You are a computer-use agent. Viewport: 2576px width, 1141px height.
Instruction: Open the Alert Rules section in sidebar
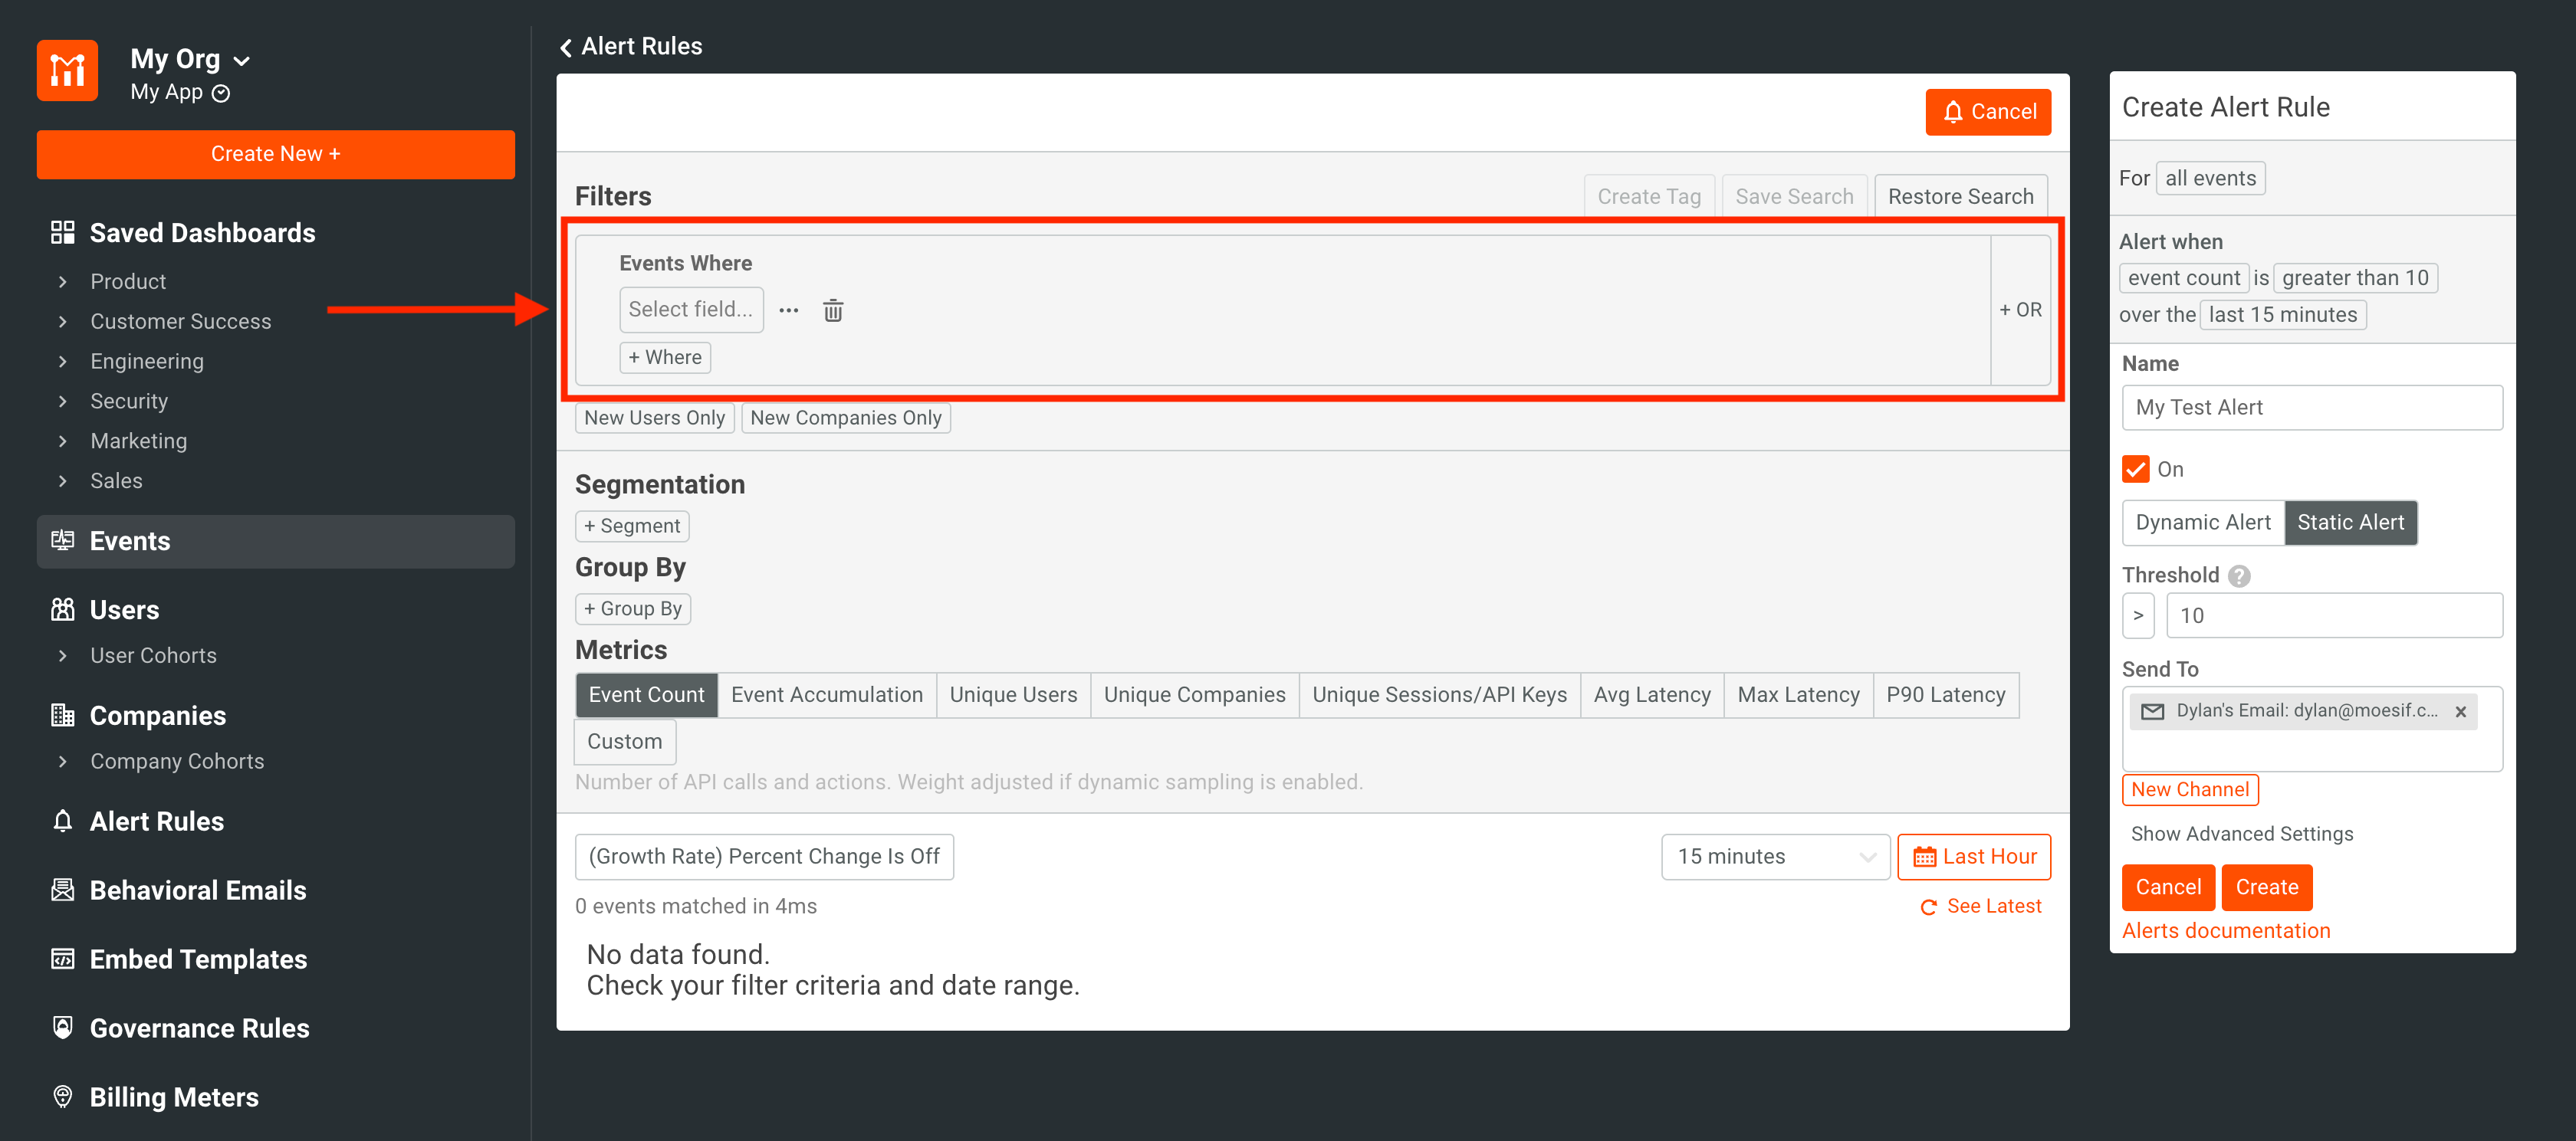(x=156, y=820)
